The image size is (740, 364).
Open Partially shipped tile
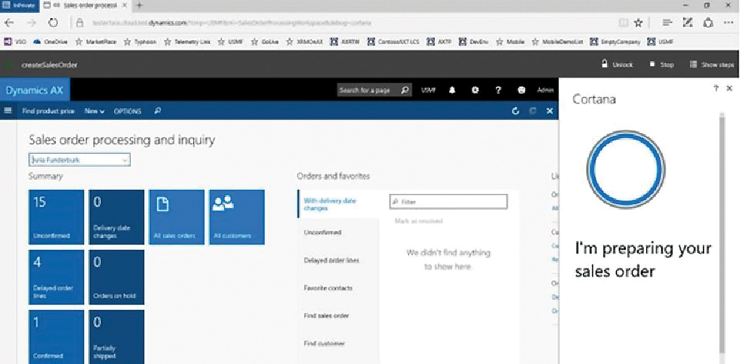(x=117, y=336)
